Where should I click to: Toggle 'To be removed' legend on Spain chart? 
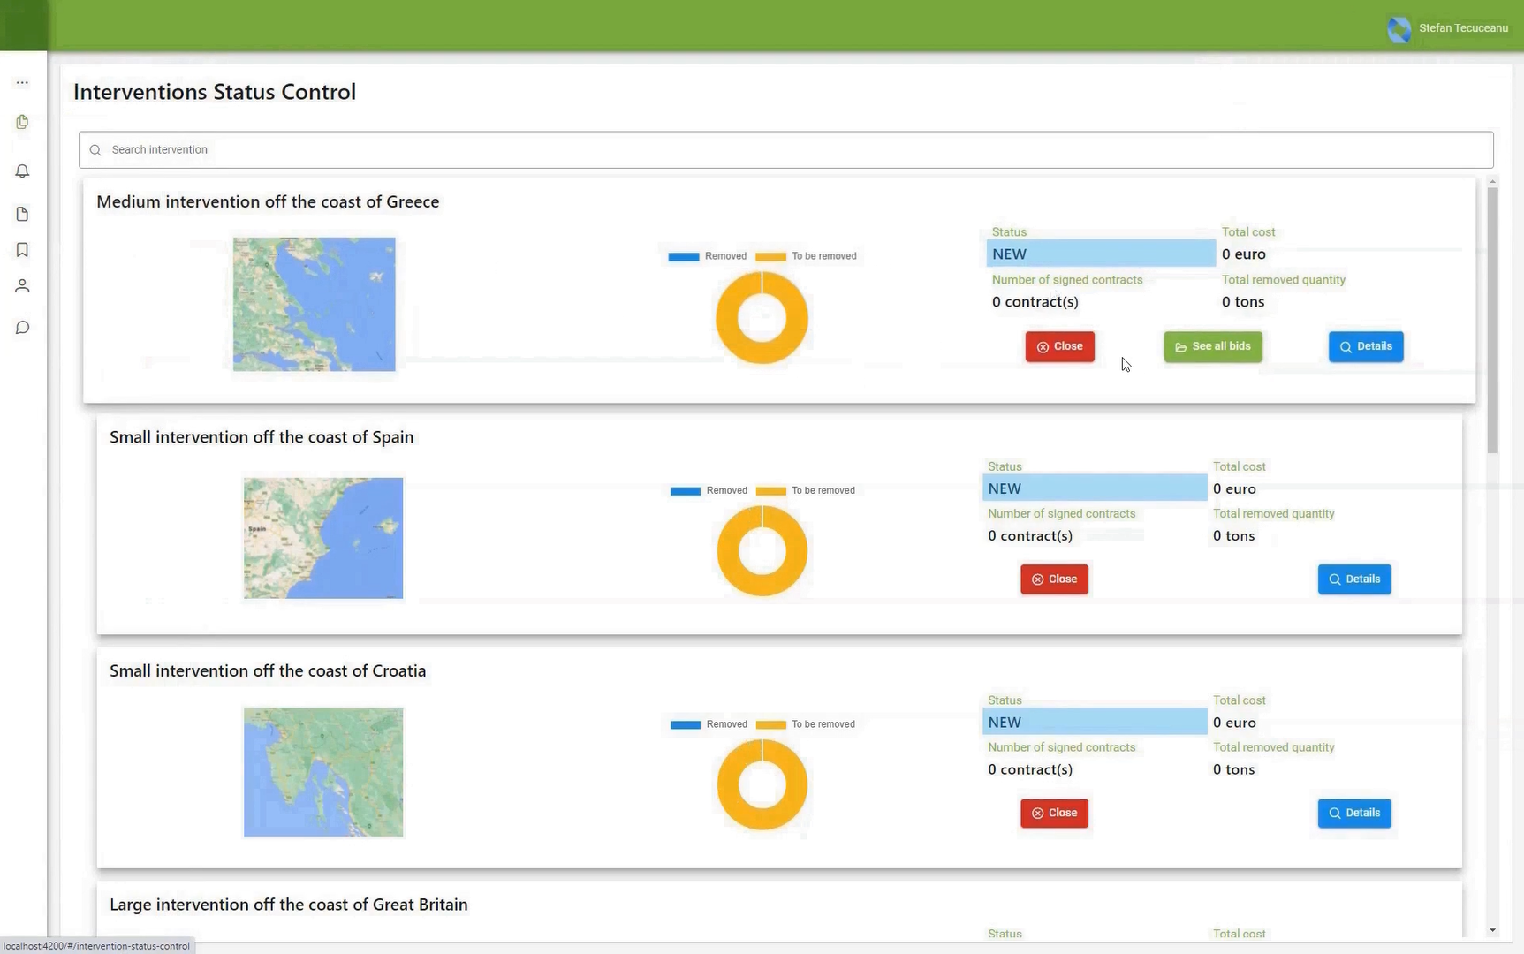806,491
